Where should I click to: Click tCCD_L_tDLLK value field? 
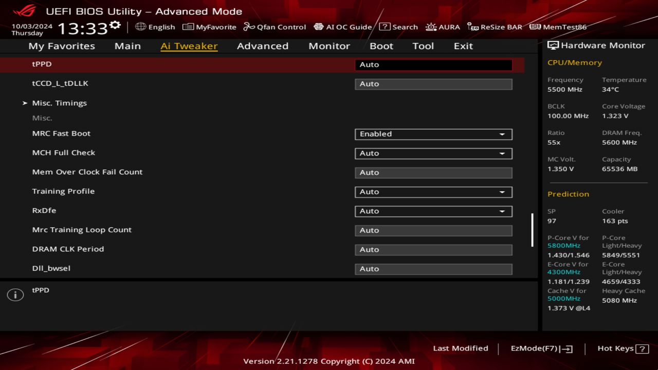pos(433,84)
